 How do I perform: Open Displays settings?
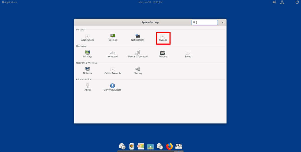[88, 54]
